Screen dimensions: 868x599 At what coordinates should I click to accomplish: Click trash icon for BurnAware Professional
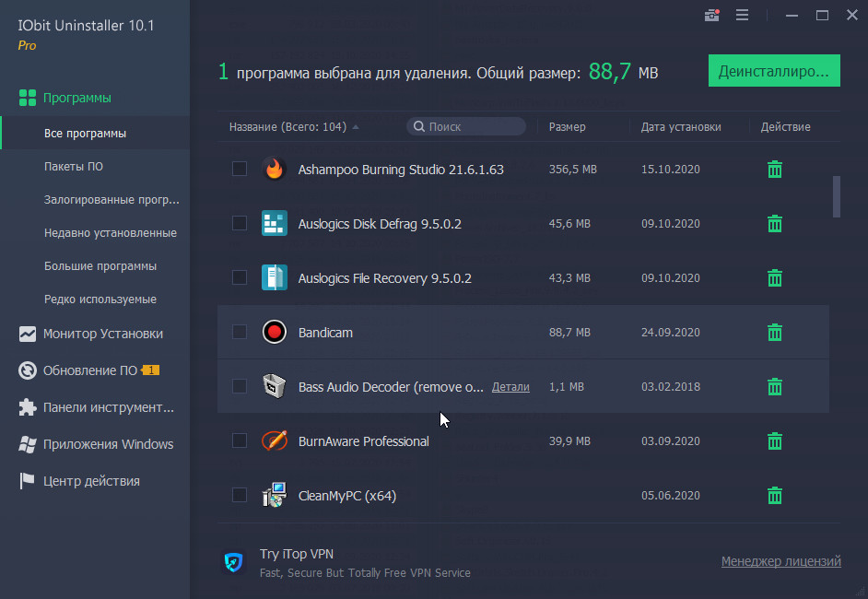pyautogui.click(x=775, y=441)
